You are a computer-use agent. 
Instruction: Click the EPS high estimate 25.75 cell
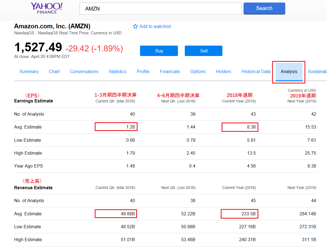(311, 153)
